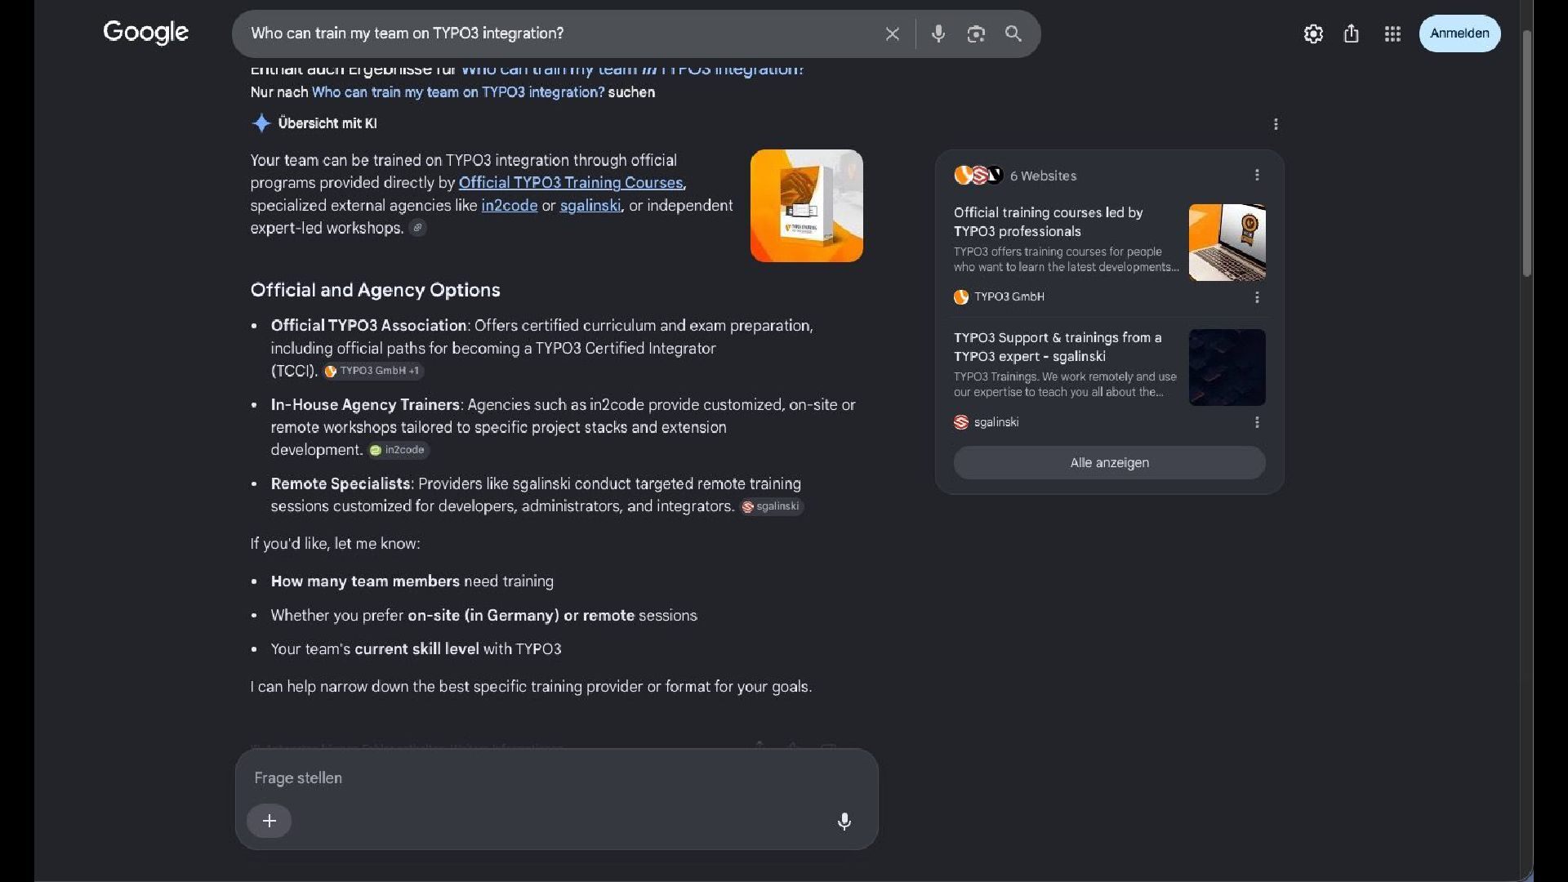
Task: Open the dark thumbnail for sgalinski trainings
Action: pyautogui.click(x=1227, y=367)
